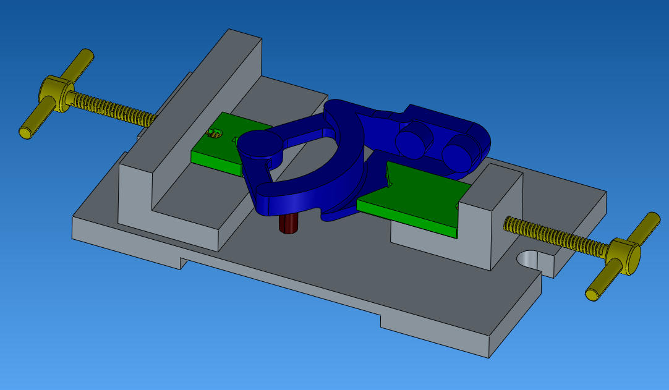Click the small hole on left green plate
Viewport: 669px width, 390px height.
click(x=215, y=132)
